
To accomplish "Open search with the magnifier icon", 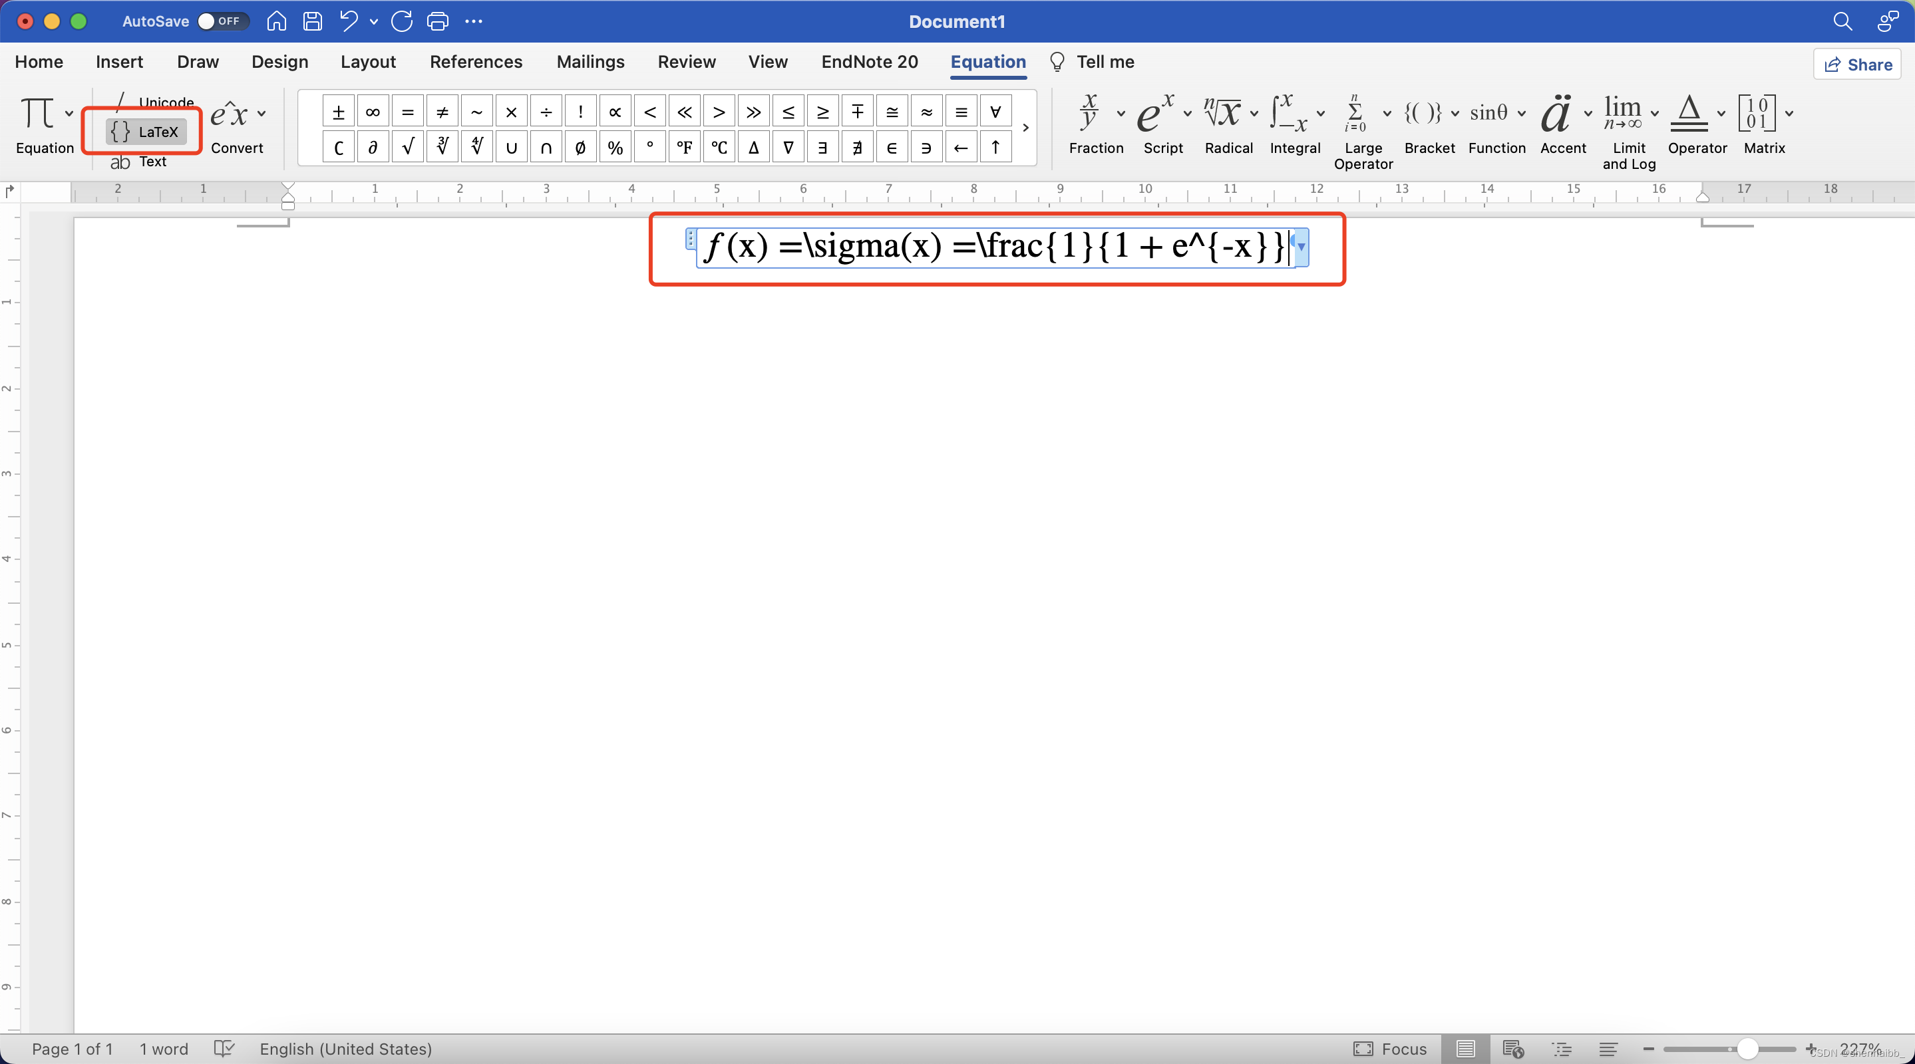I will (1842, 21).
